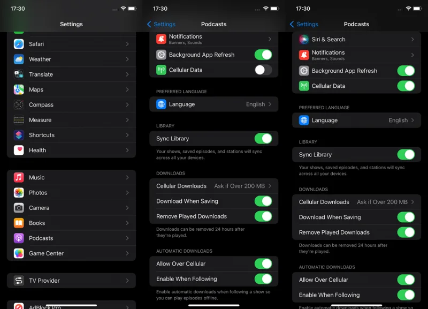Toggle Enable When Following, right screen

click(x=406, y=295)
